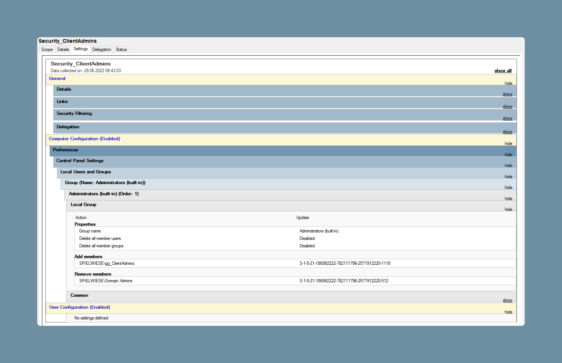Hide the Local Users and Groups section
This screenshot has width=562, height=363.
click(x=508, y=177)
